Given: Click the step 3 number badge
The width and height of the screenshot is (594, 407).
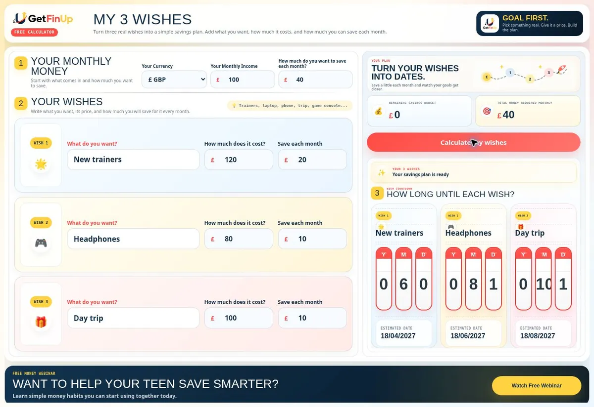Looking at the screenshot, I should click(x=377, y=193).
